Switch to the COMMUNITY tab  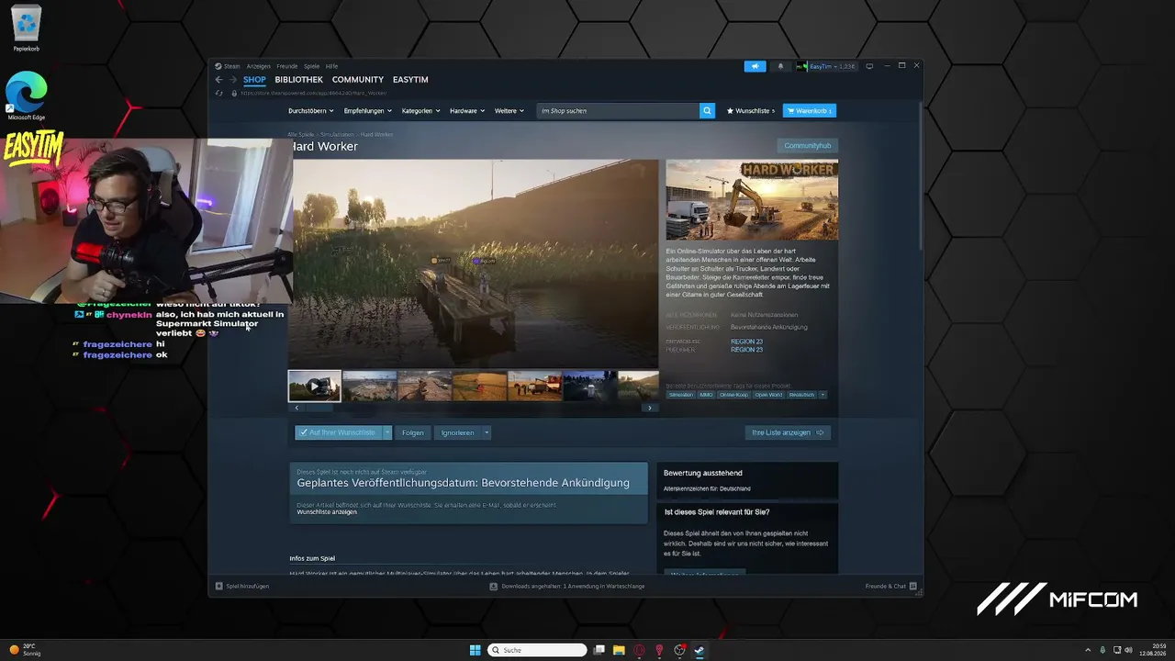[358, 80]
